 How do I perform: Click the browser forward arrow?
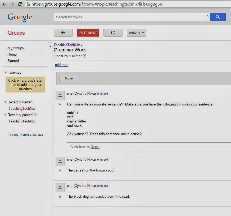coord(12,4)
